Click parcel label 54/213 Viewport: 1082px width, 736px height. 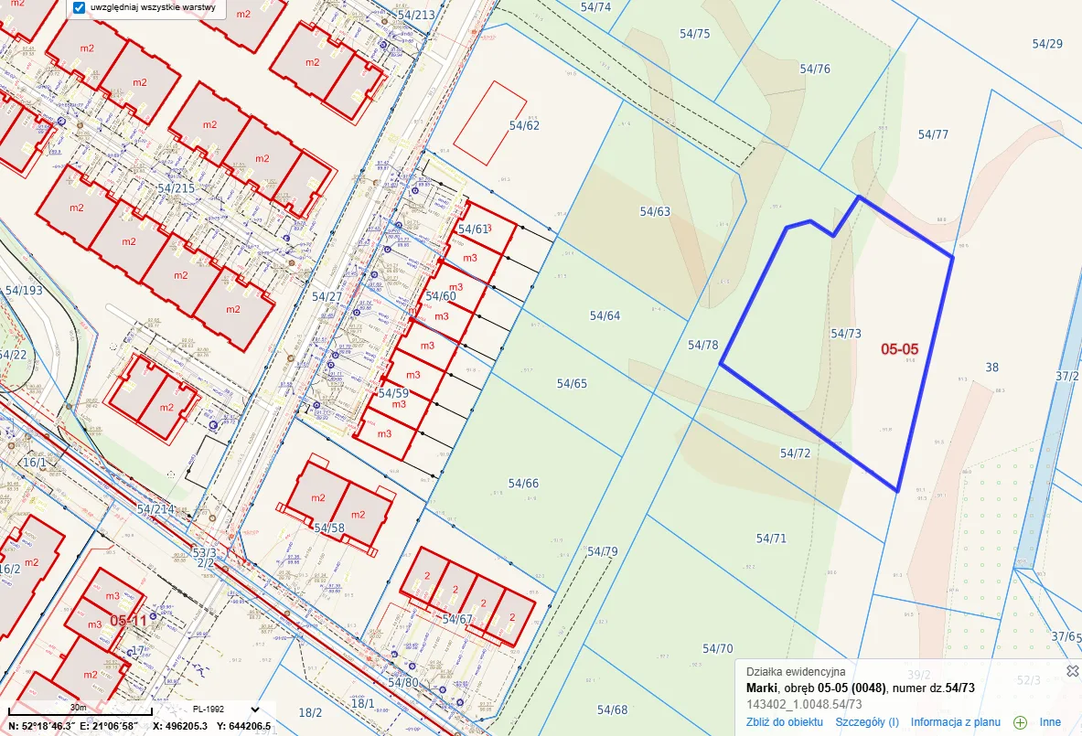click(x=416, y=16)
